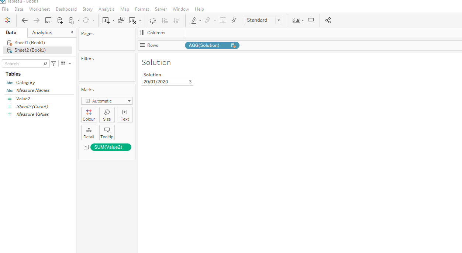
Task: Open the Size marks card
Action: 107,115
